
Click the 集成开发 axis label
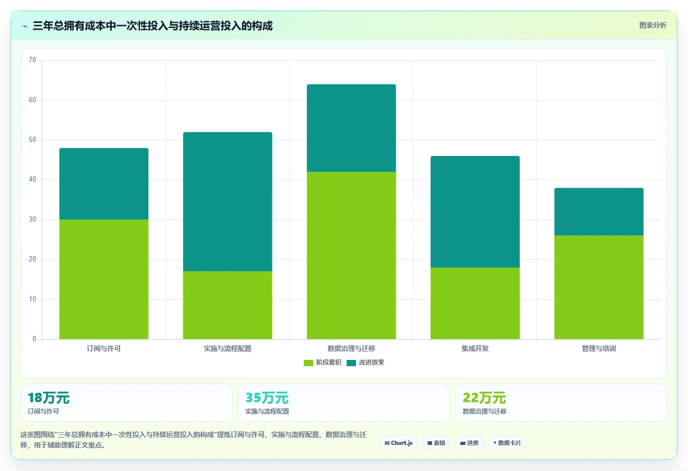[x=475, y=348]
